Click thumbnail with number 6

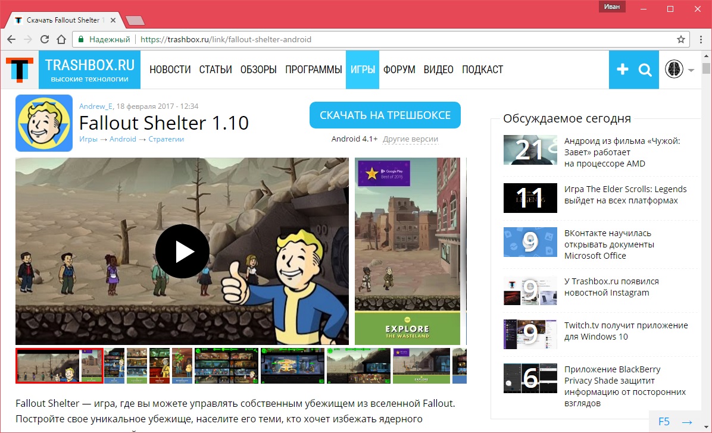[530, 378]
